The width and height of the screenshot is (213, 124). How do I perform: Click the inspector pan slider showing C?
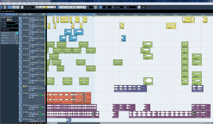[12, 26]
